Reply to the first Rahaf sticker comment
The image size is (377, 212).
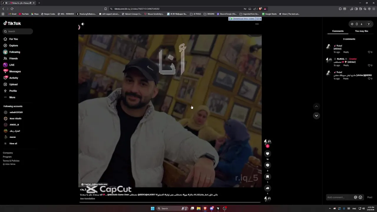tap(346, 52)
